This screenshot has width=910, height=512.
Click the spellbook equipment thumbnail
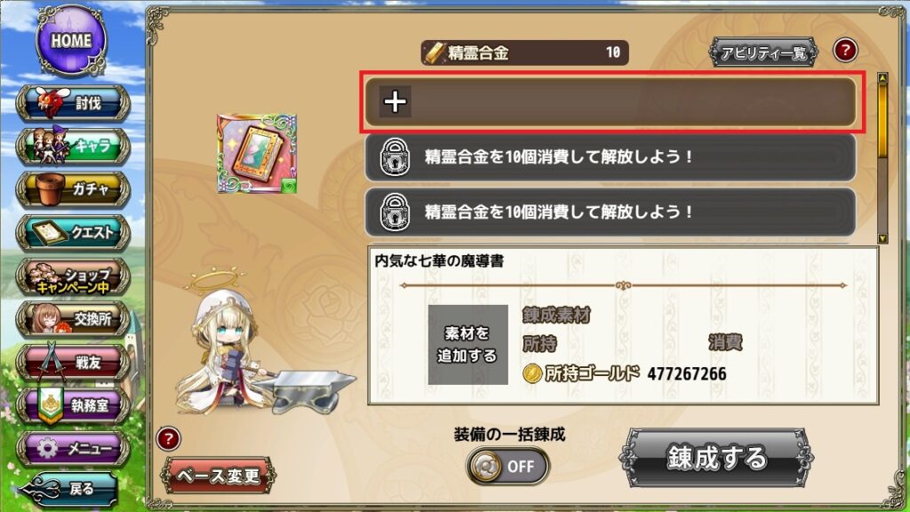point(257,154)
